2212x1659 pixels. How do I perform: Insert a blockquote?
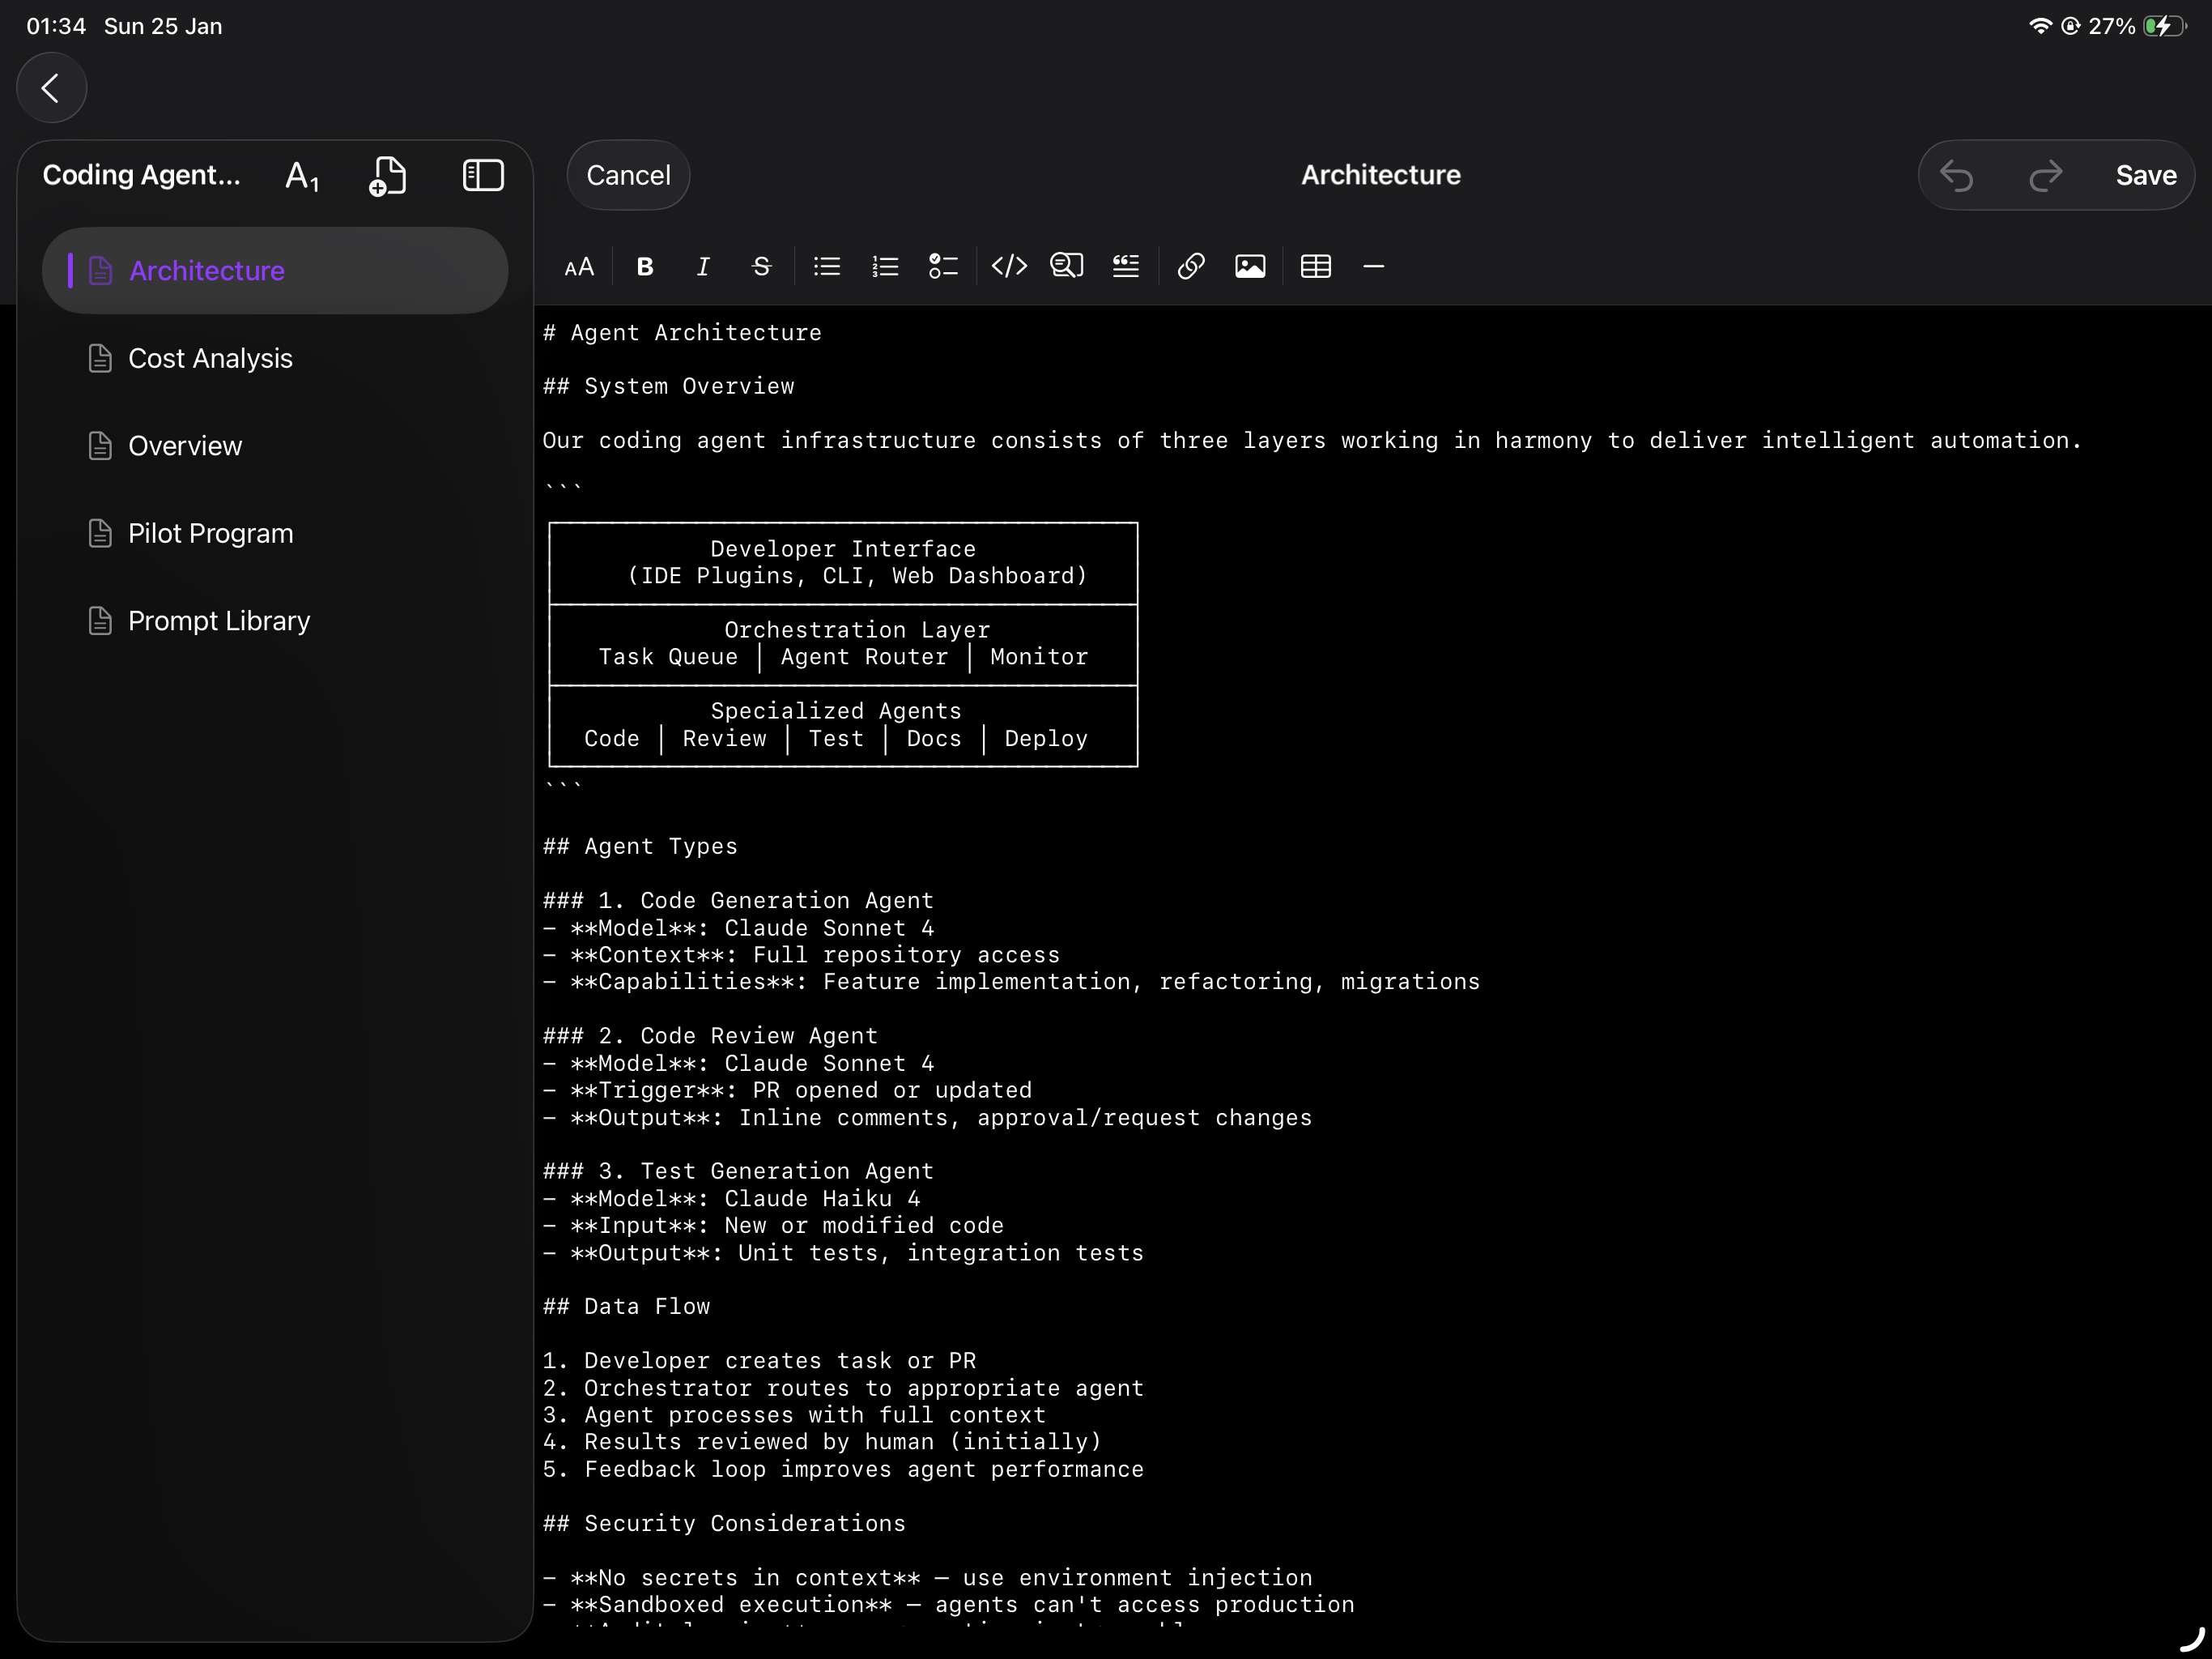click(1125, 267)
